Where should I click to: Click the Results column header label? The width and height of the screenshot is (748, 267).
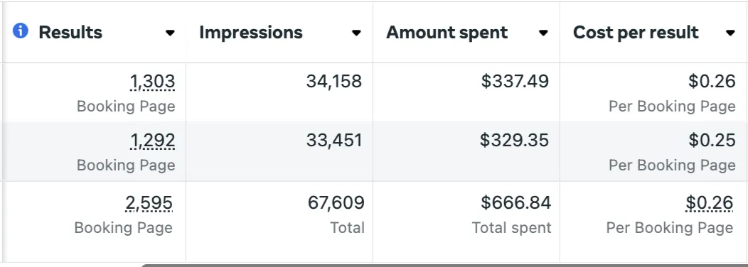pyautogui.click(x=70, y=33)
